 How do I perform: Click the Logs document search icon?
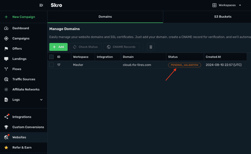click(x=6, y=100)
